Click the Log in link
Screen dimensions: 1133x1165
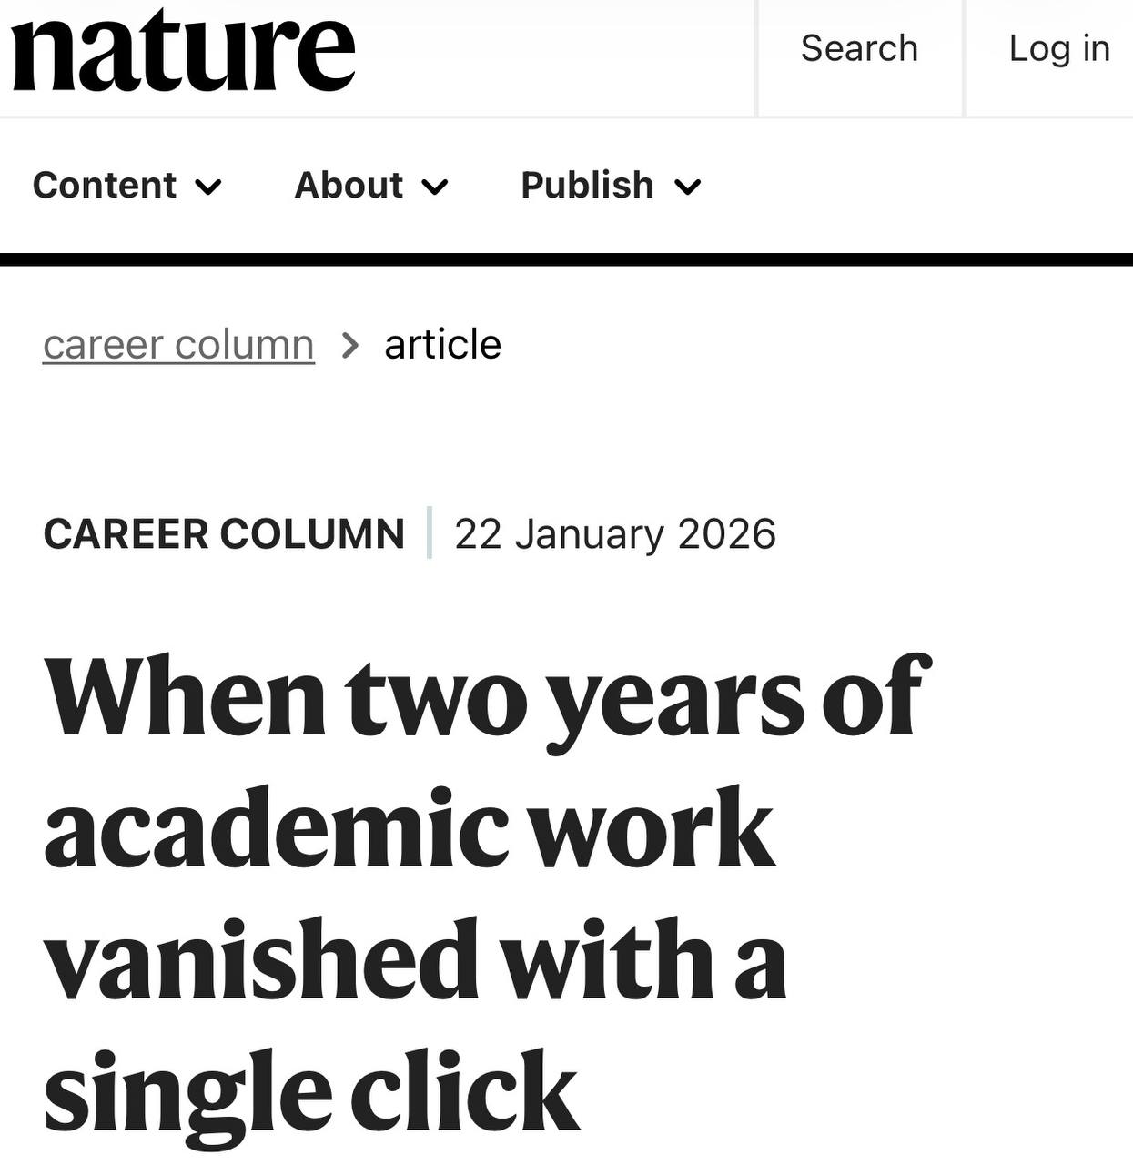point(1058,49)
